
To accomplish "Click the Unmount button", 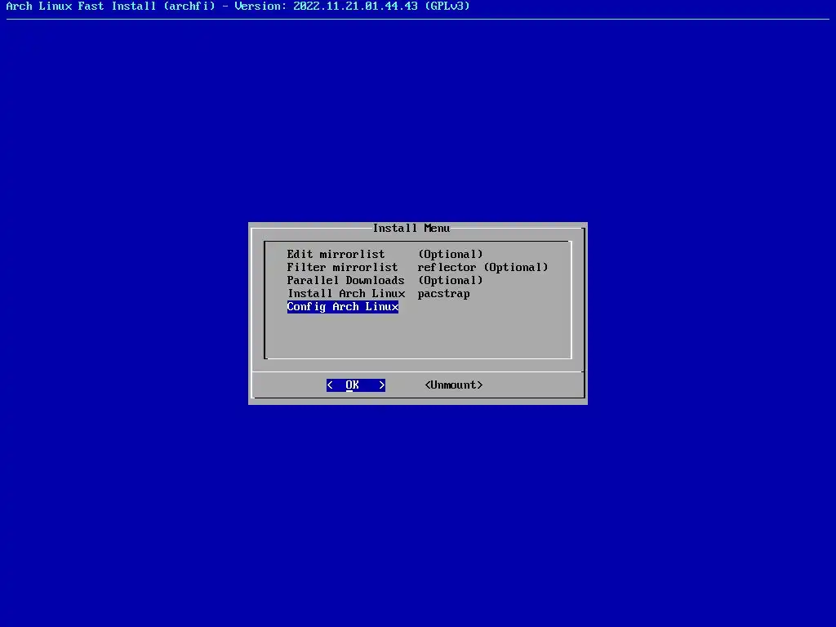I will coord(454,385).
